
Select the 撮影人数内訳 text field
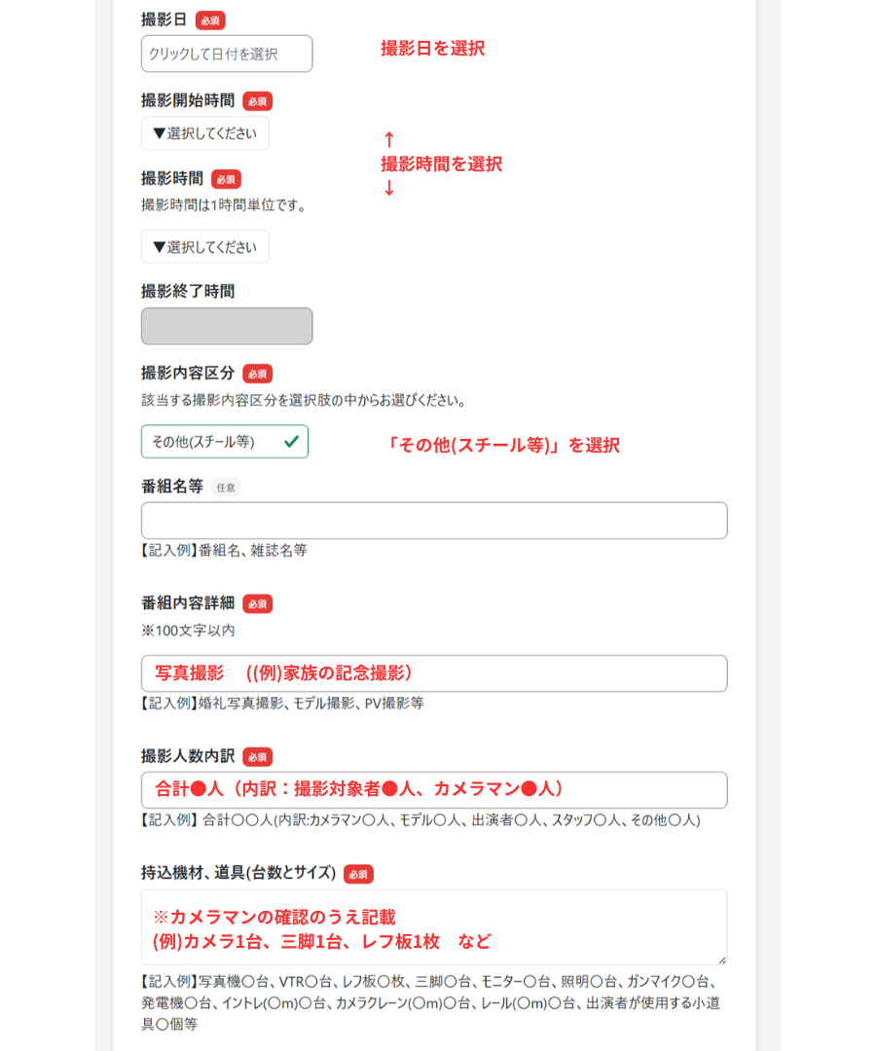[434, 789]
